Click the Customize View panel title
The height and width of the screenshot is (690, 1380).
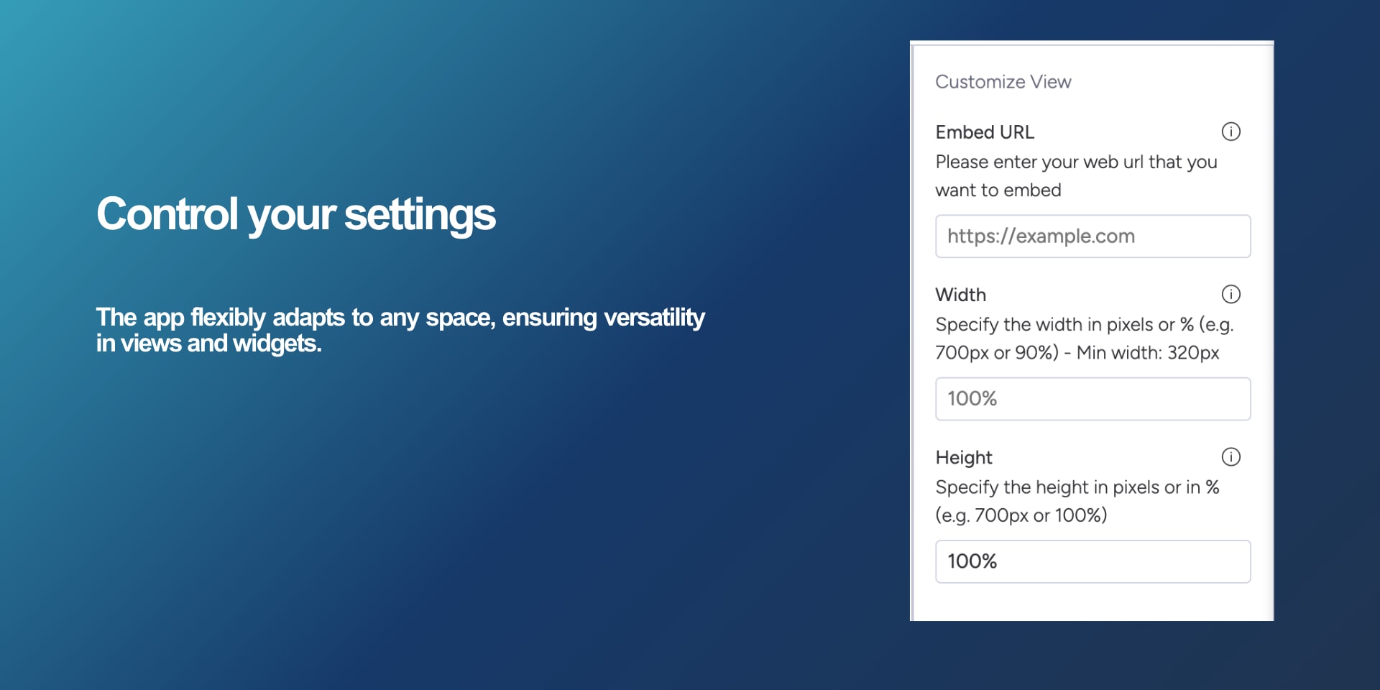pos(1003,82)
